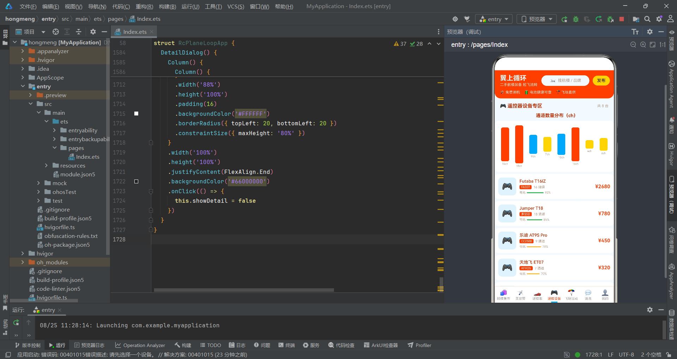Open the 文件(F) menu
Screen dimensions: 677x359
tap(28, 6)
